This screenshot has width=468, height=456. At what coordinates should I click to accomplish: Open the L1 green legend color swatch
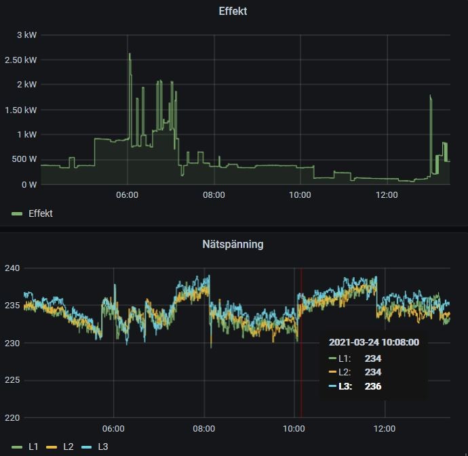pyautogui.click(x=18, y=447)
